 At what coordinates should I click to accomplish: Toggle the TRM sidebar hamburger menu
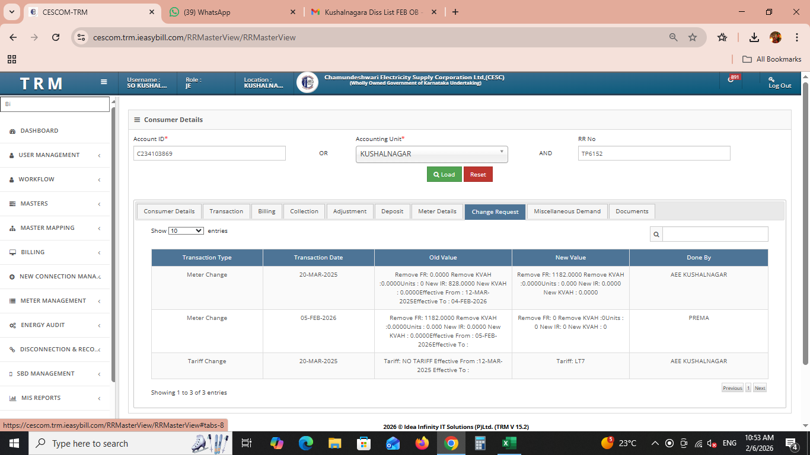click(104, 82)
